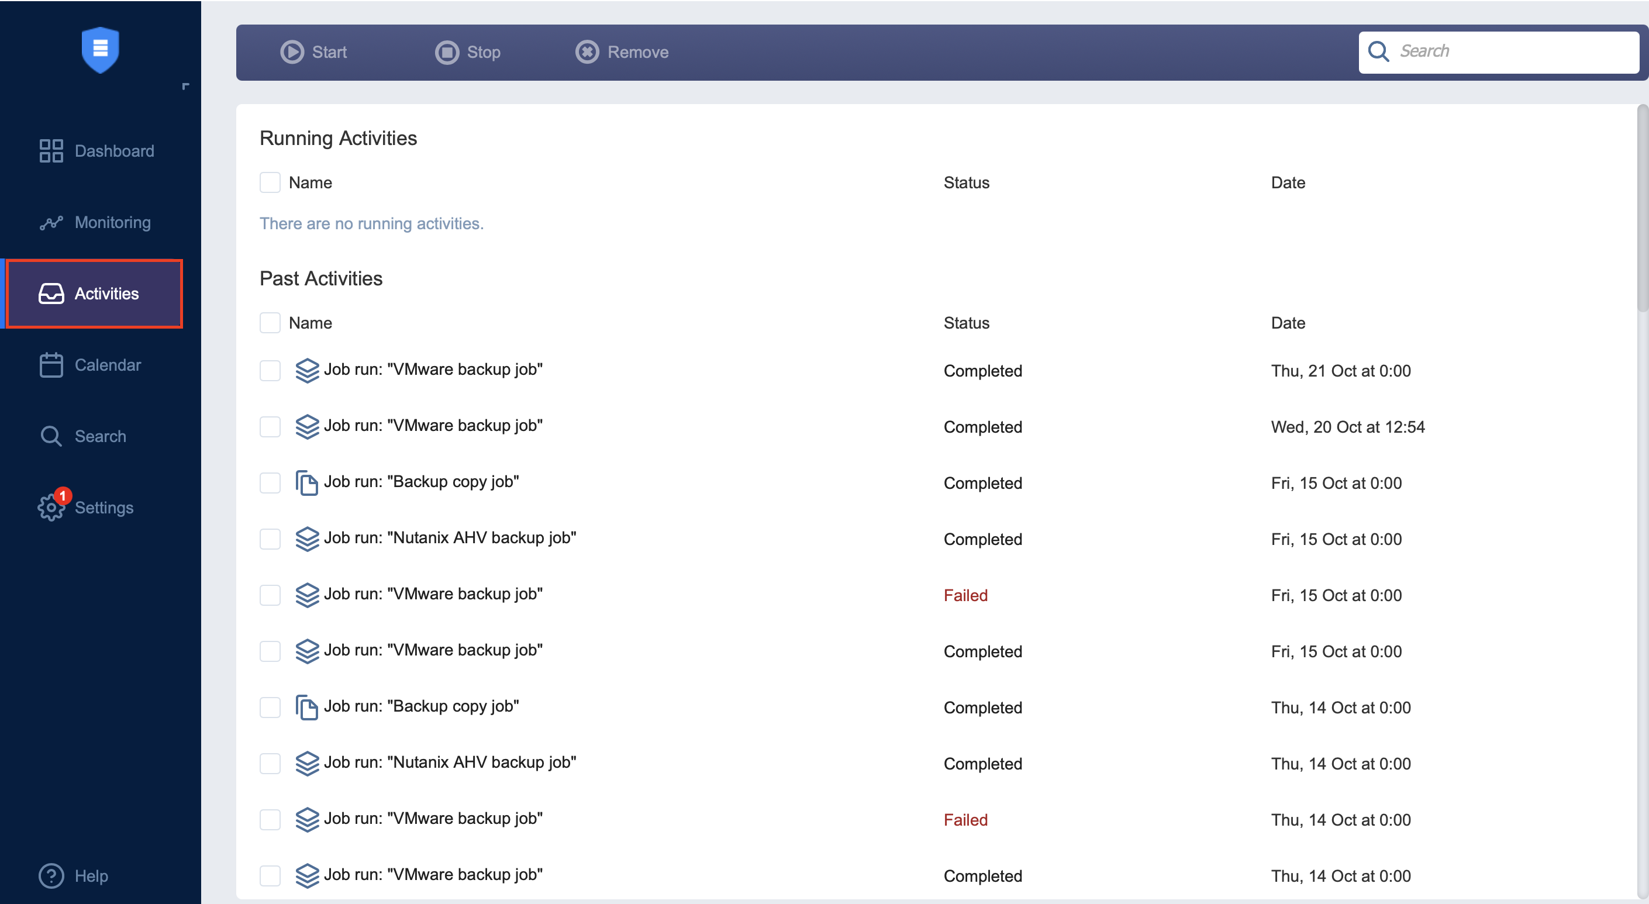This screenshot has width=1649, height=904.
Task: Click the layers icon of Failed Fri, 15 Oct VMware job
Action: [x=307, y=595]
